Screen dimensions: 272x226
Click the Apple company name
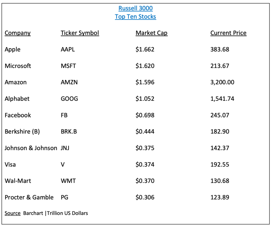point(12,49)
